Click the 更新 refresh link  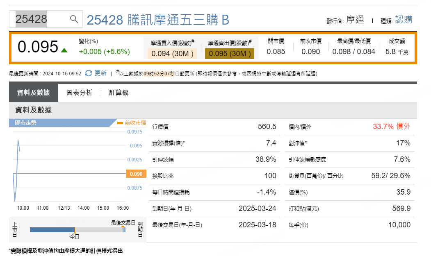(100, 73)
